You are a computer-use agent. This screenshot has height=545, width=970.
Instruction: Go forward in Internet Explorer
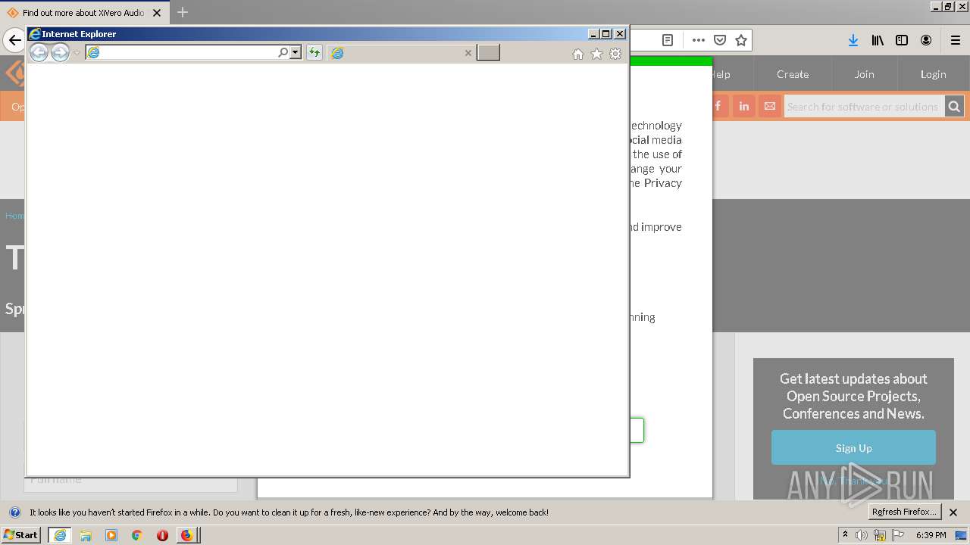(60, 52)
